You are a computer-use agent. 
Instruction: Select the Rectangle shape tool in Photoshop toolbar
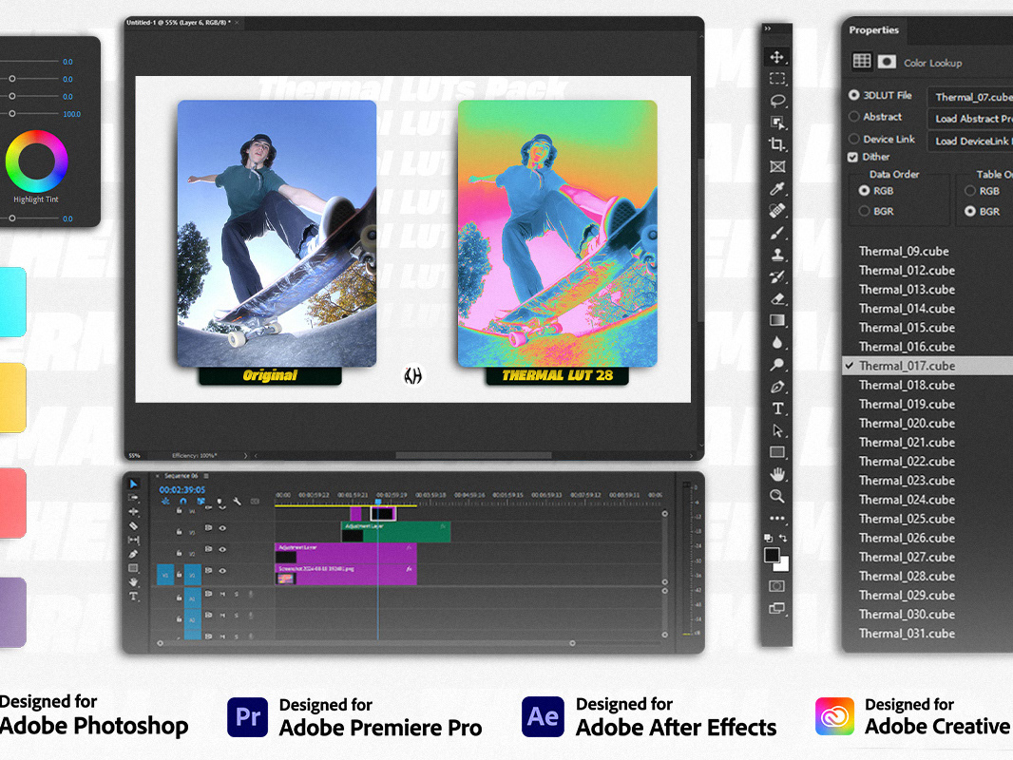[776, 452]
